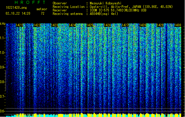This screenshot has height=117, width=185.
Task: Click the meteor count value 72
Action: tap(43, 13)
